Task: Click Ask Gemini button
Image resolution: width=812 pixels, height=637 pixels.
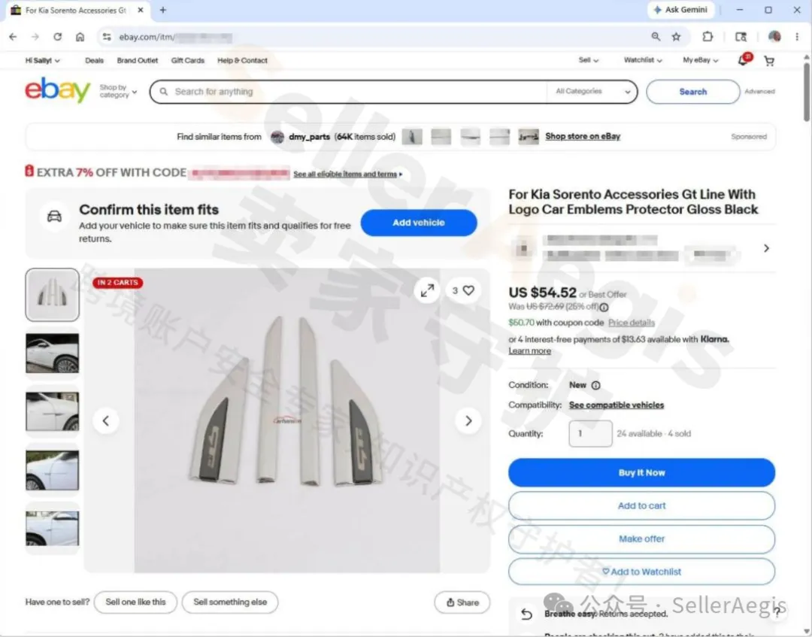Action: [681, 10]
